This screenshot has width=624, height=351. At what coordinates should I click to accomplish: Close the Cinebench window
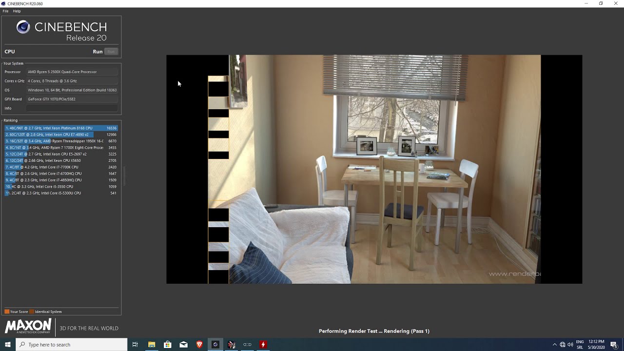point(616,3)
